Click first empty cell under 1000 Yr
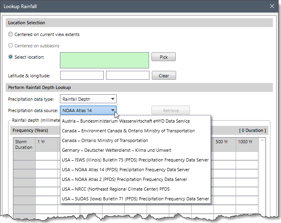281x223 pixels. tap(247, 156)
